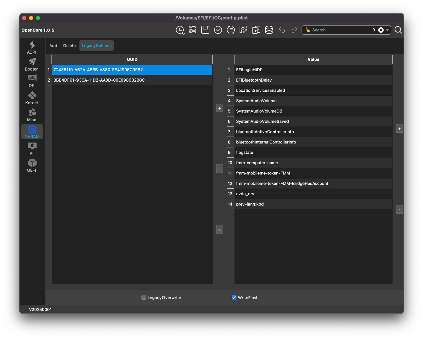This screenshot has width=423, height=339.
Task: Click the minus button right of Value table
Action: (x=399, y=209)
